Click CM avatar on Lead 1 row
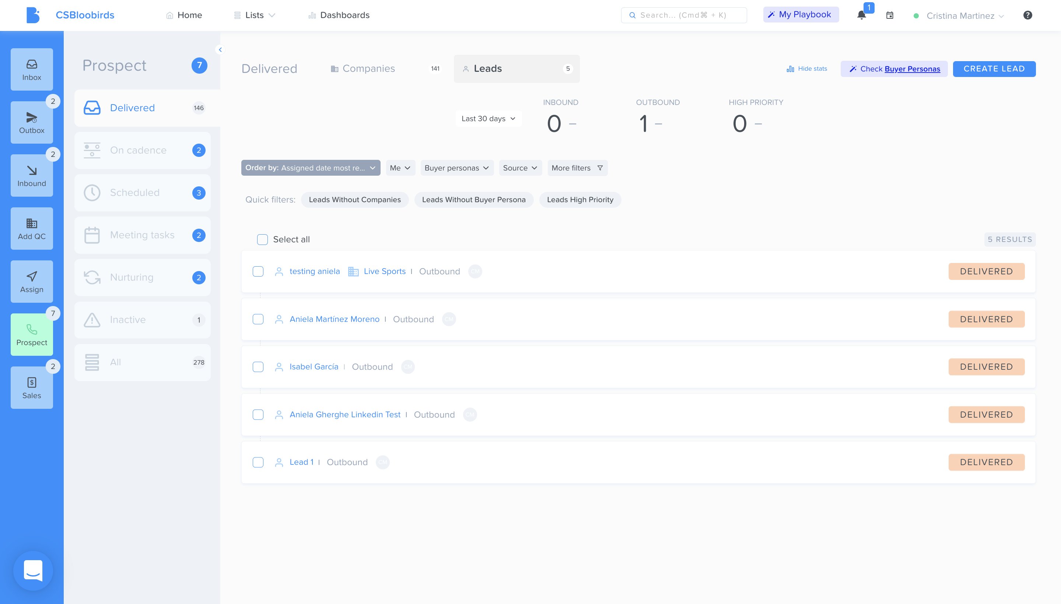The image size is (1061, 604). tap(382, 463)
